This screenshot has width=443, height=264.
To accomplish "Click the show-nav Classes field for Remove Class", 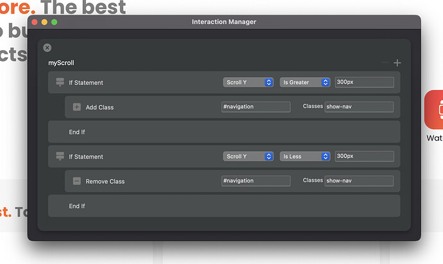I will click(358, 181).
